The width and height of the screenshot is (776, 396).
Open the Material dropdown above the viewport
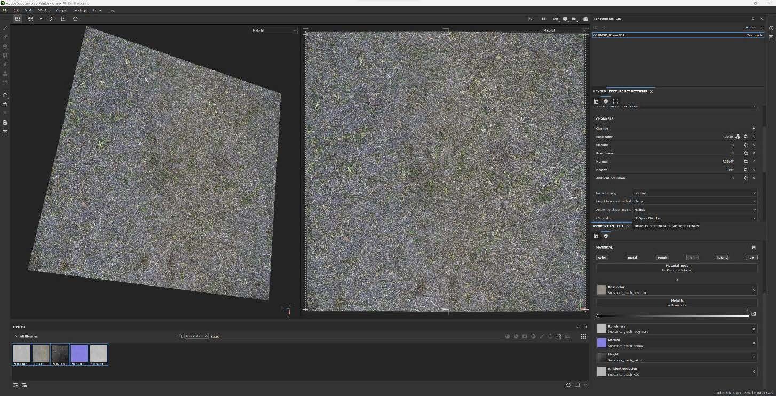(274, 30)
